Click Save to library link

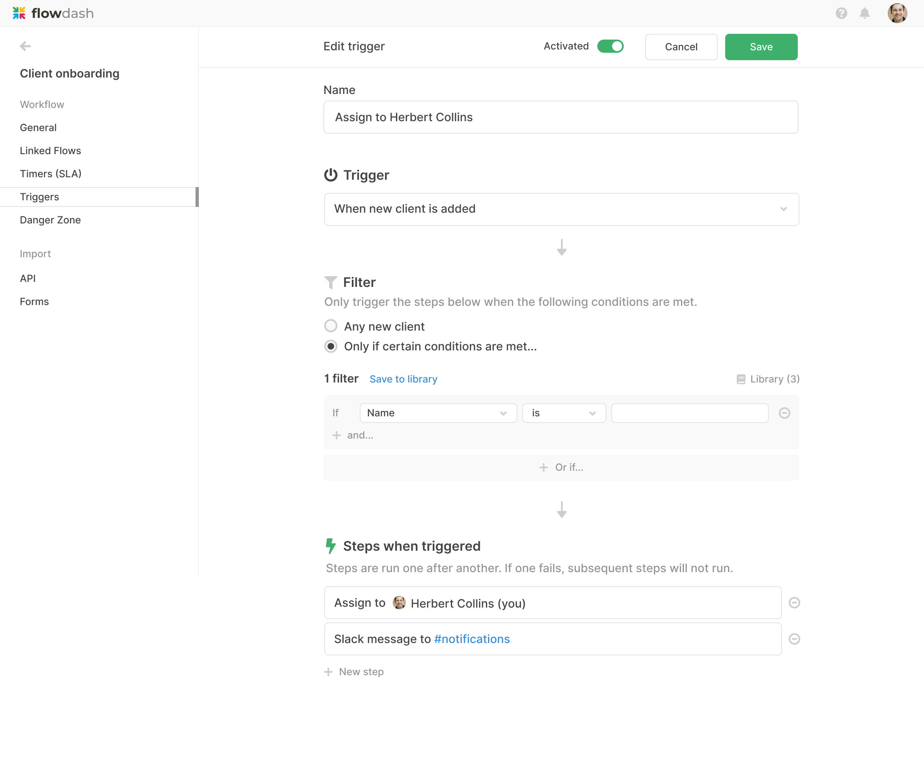click(403, 379)
